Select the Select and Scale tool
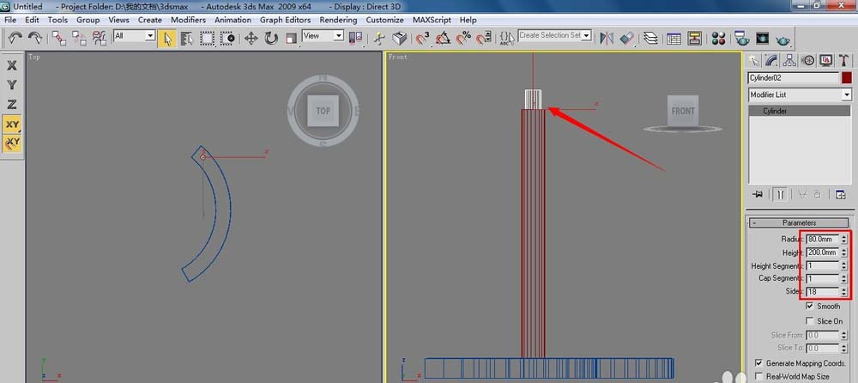This screenshot has height=383, width=858. pos(291,38)
